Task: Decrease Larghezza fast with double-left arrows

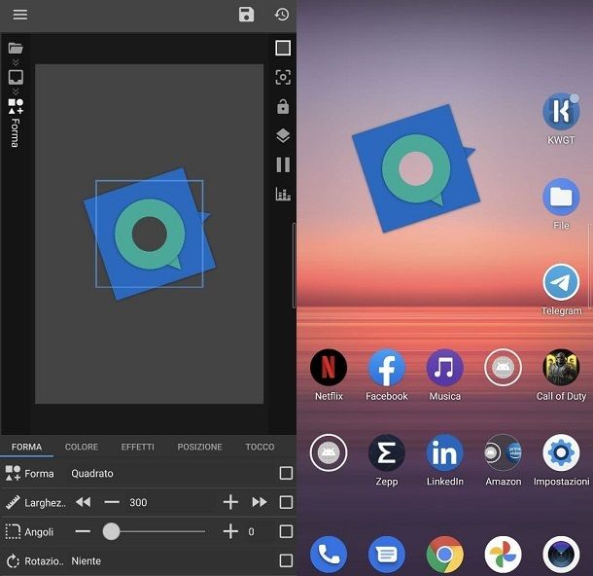Action: tap(84, 502)
